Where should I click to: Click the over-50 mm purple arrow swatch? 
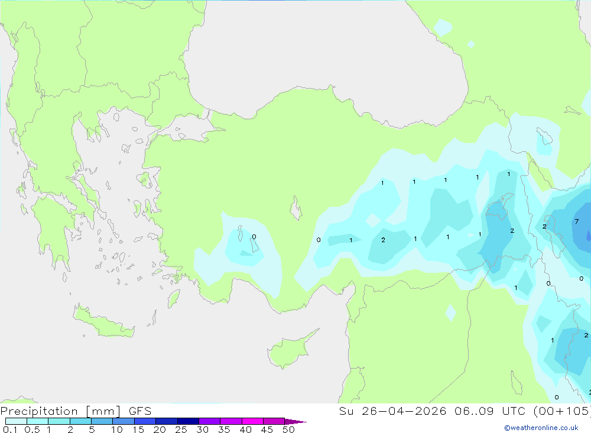coord(295,422)
